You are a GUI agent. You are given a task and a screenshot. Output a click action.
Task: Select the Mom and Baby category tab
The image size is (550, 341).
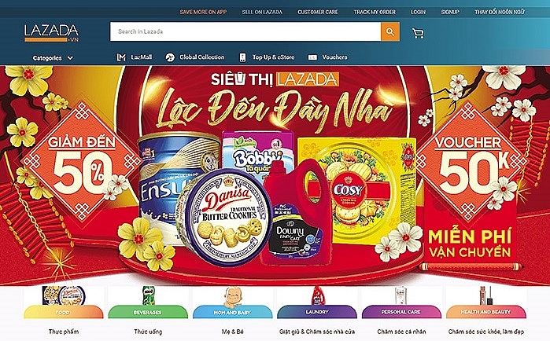(232, 312)
